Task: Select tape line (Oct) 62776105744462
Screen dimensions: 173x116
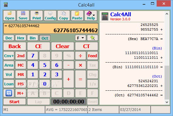Action: pyautogui.click(x=139, y=95)
